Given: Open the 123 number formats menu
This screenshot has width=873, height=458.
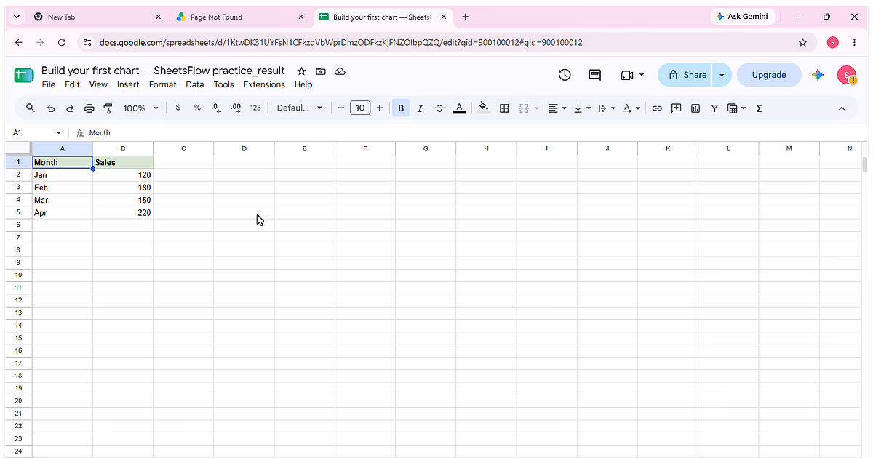Looking at the screenshot, I should 255,108.
